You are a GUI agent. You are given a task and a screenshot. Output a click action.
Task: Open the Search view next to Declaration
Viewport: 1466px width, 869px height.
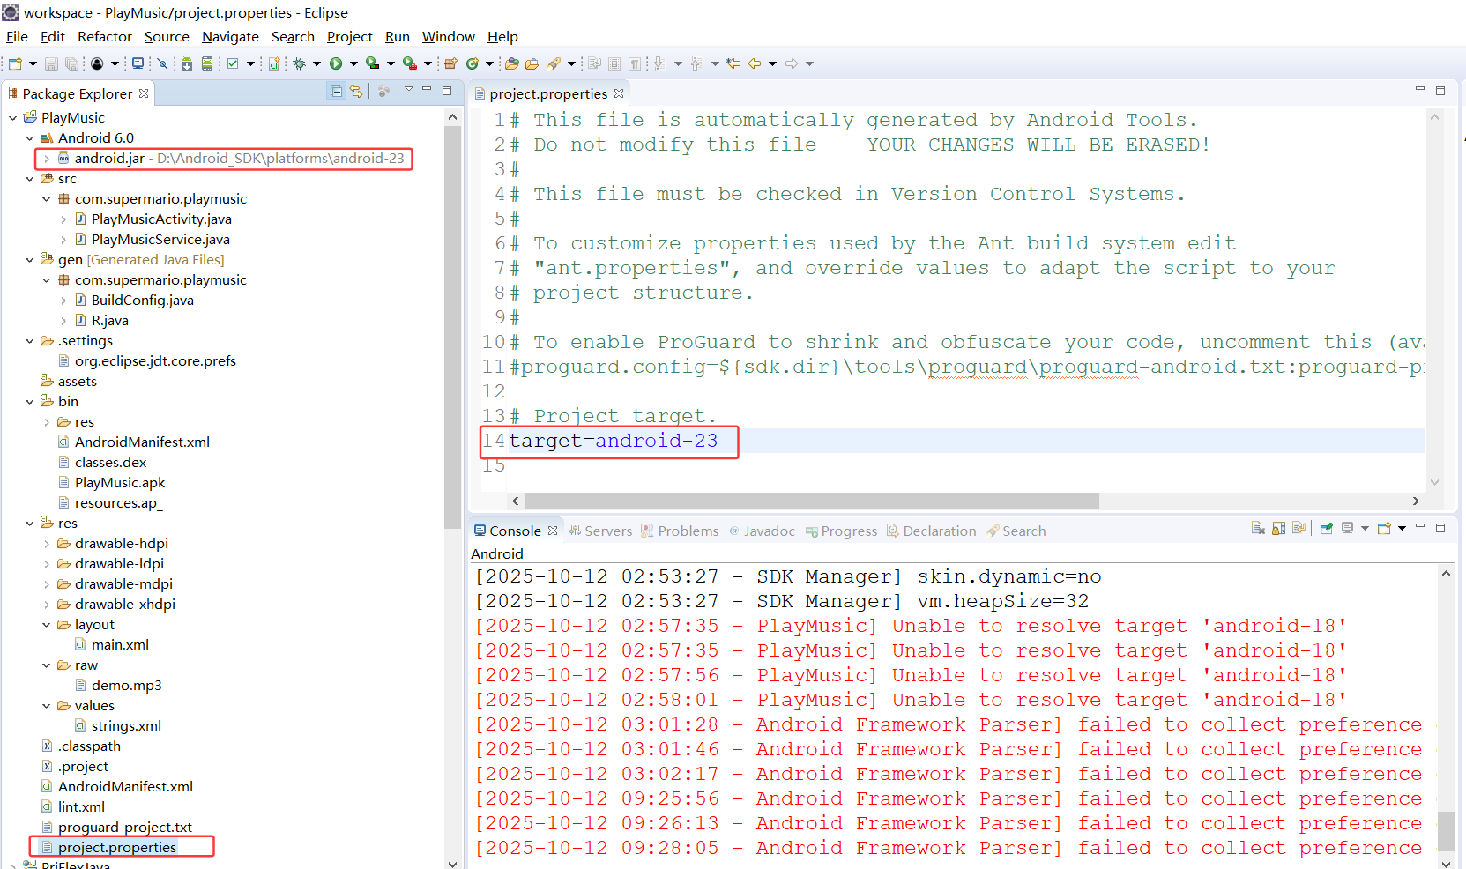pyautogui.click(x=1023, y=531)
